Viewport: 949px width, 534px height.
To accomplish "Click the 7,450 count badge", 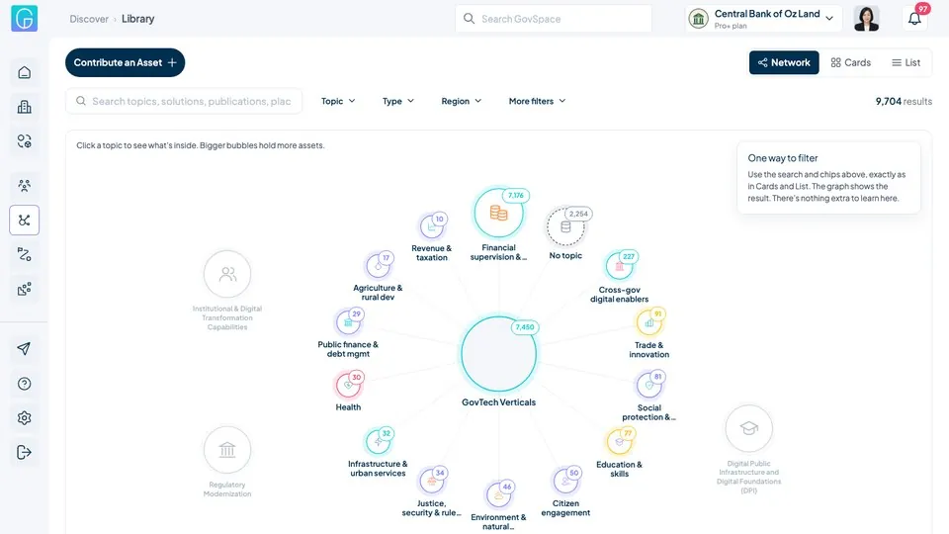I will [x=525, y=327].
